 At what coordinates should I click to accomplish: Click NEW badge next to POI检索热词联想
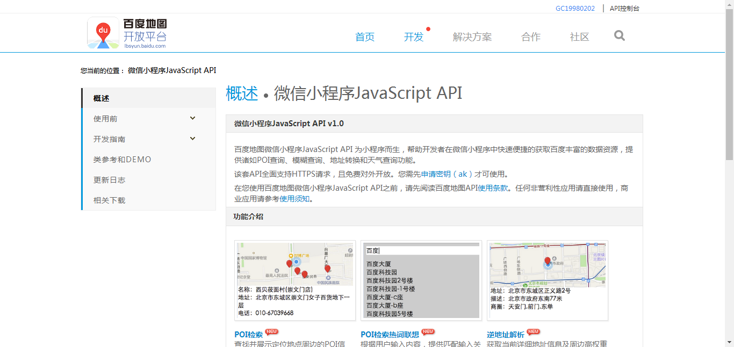tap(428, 331)
